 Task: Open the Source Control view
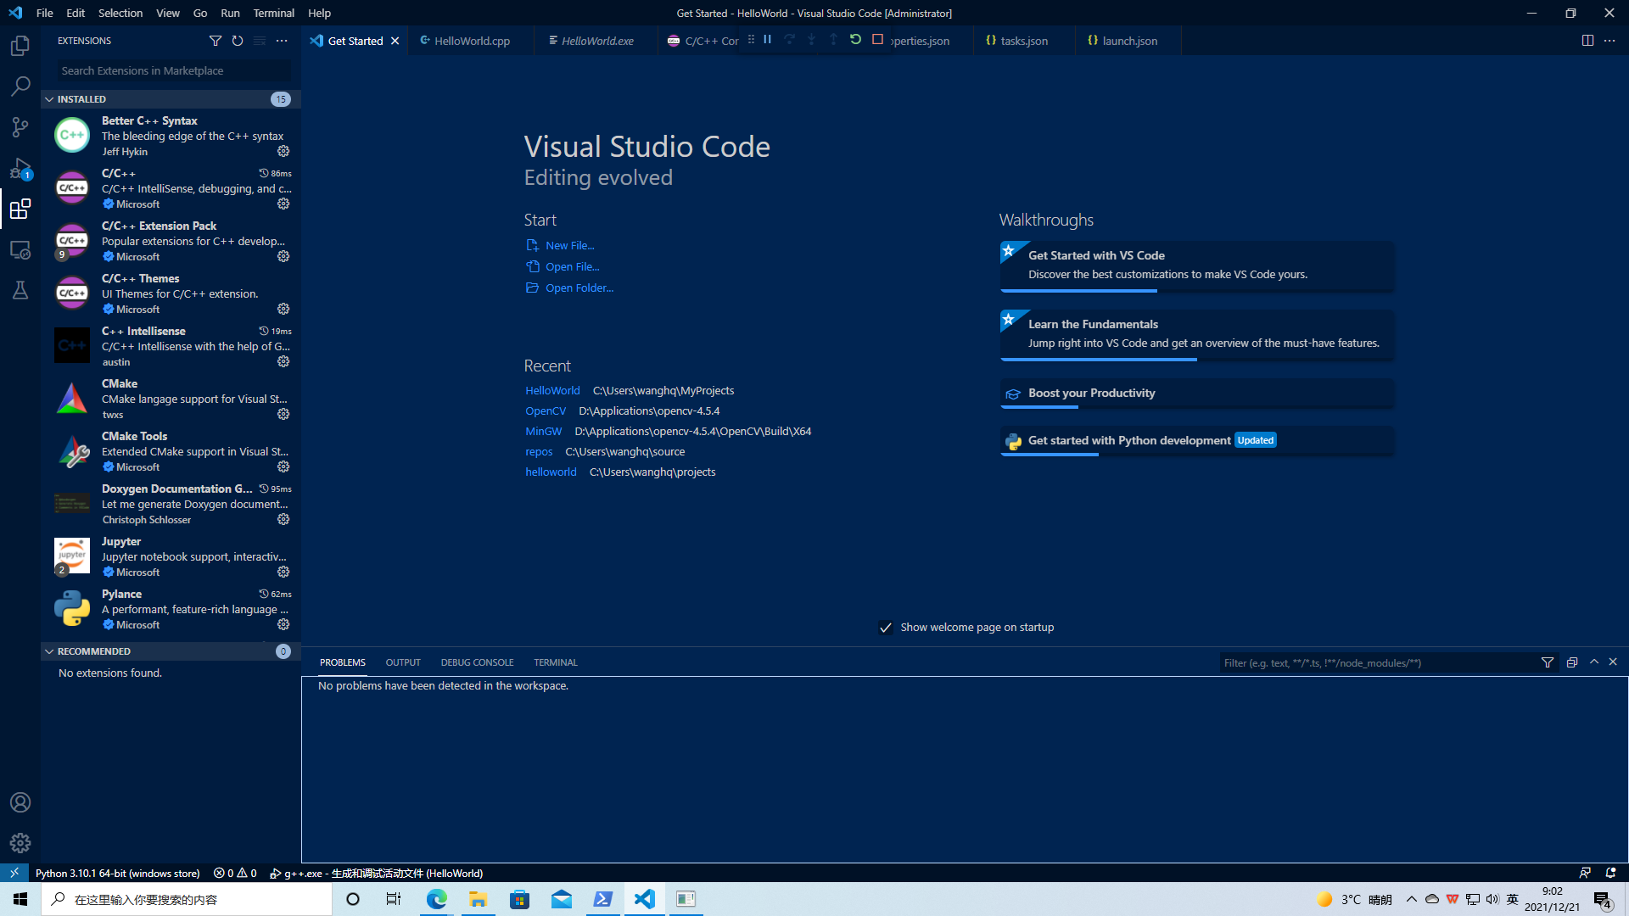pos(20,127)
